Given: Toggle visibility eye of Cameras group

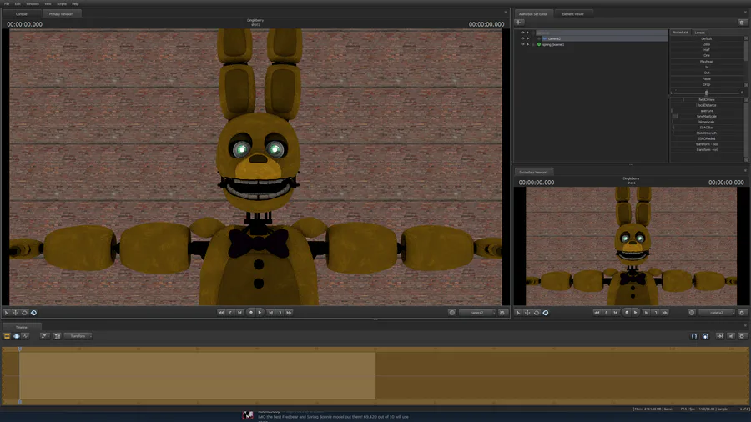Looking at the screenshot, I should coord(522,33).
